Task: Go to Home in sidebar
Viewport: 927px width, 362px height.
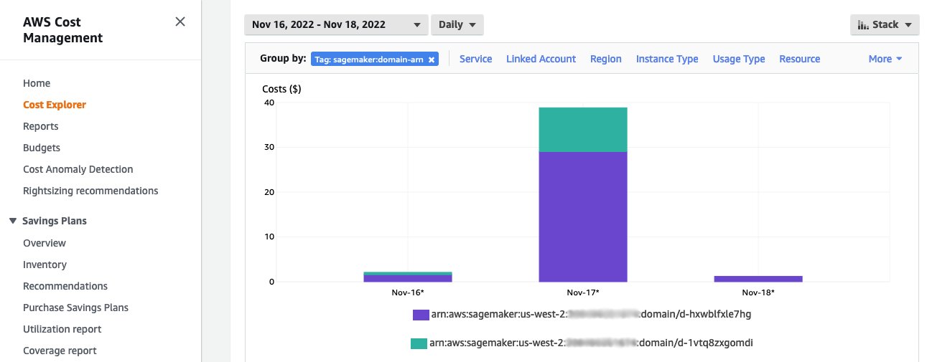Action: click(37, 83)
